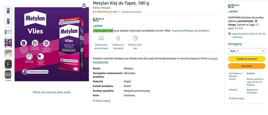
Task: Expand Pokaż więcej under product details
Action: [102, 101]
